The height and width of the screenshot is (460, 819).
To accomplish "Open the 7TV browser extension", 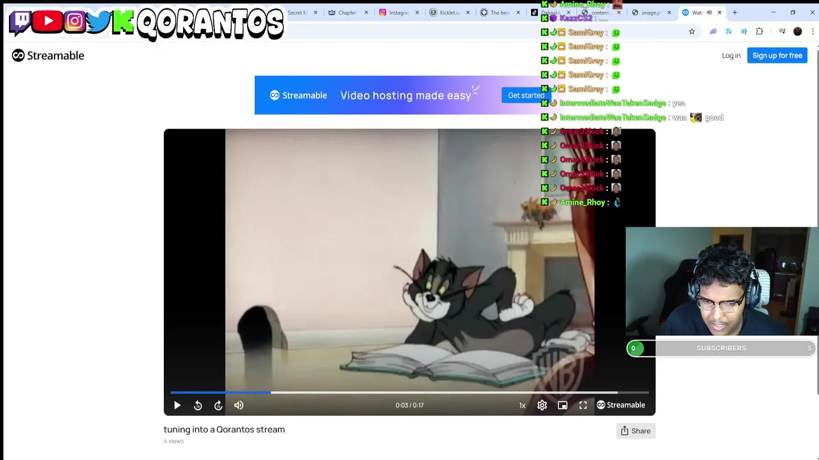I will pos(728,31).
